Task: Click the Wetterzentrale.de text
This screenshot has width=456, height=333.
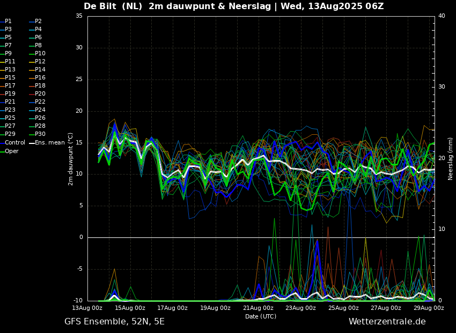Action: point(387,322)
